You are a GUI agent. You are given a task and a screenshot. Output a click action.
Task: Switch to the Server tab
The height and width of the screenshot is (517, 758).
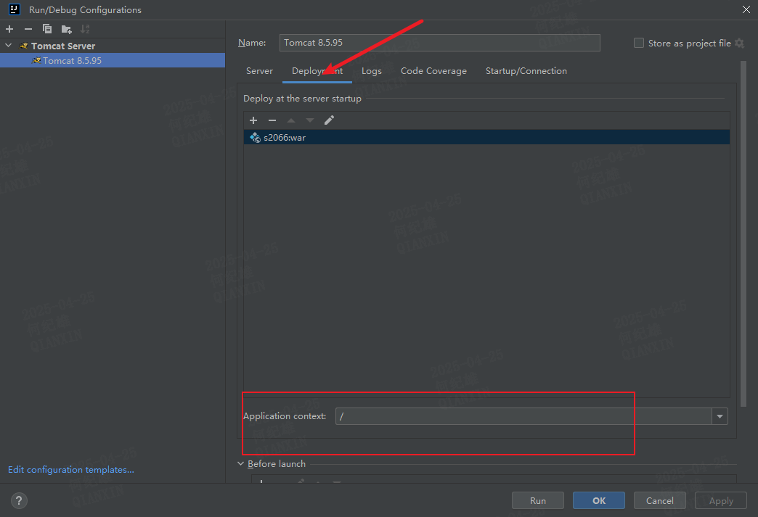tap(260, 71)
